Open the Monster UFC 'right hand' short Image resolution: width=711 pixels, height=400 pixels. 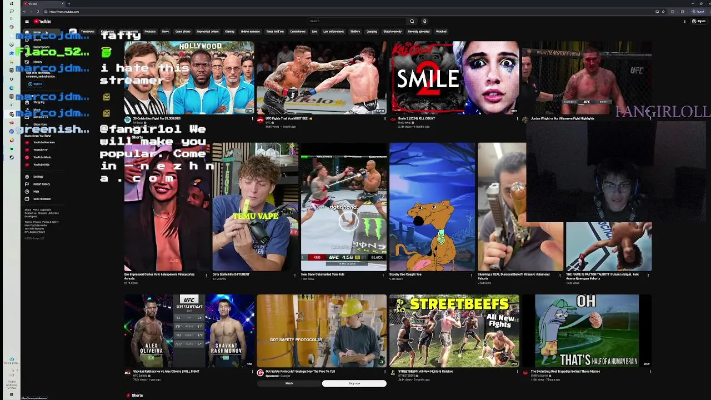pyautogui.click(x=344, y=207)
